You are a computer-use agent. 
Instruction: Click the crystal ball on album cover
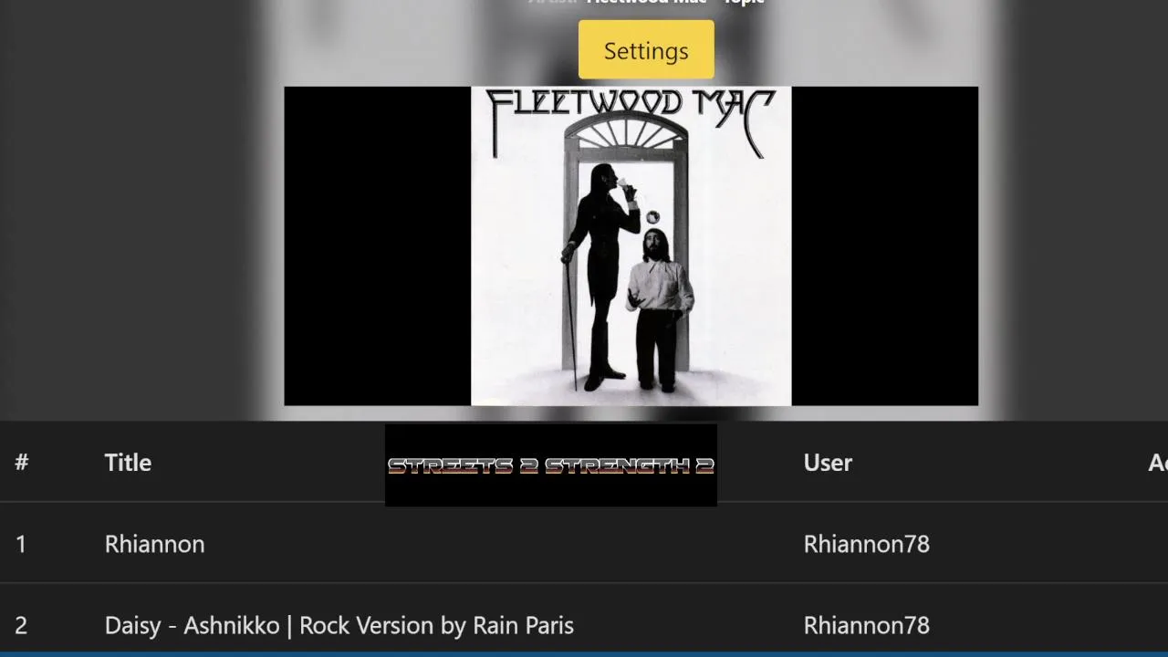click(653, 217)
